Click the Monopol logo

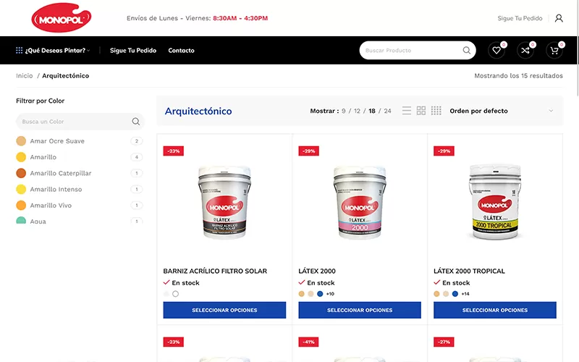point(62,17)
